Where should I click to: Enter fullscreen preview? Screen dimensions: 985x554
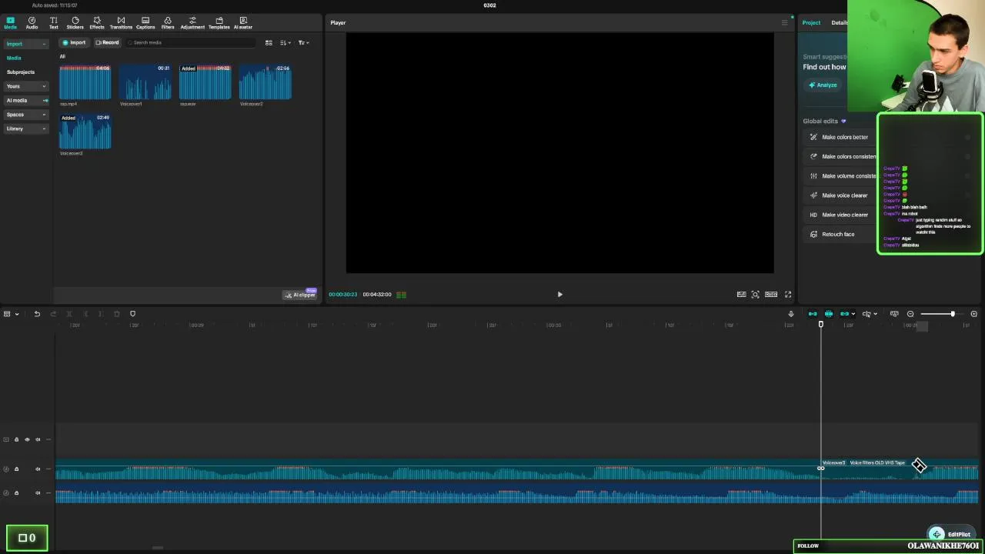pyautogui.click(x=788, y=294)
